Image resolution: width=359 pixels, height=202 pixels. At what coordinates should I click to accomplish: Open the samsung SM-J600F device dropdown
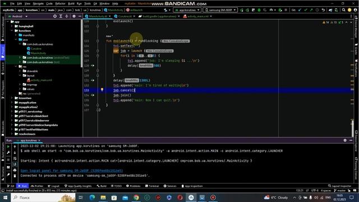(220, 10)
